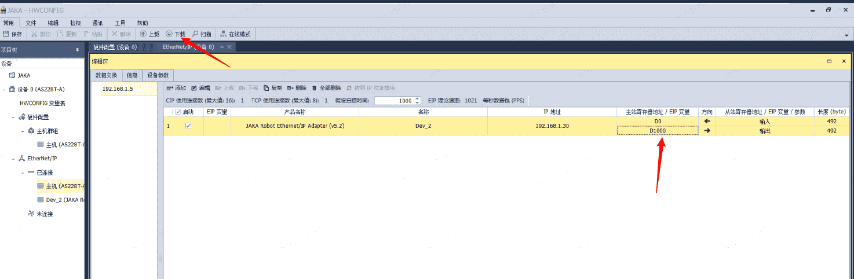The height and width of the screenshot is (279, 854).
Task: Click the 下载 download toolbar button
Action: click(176, 34)
